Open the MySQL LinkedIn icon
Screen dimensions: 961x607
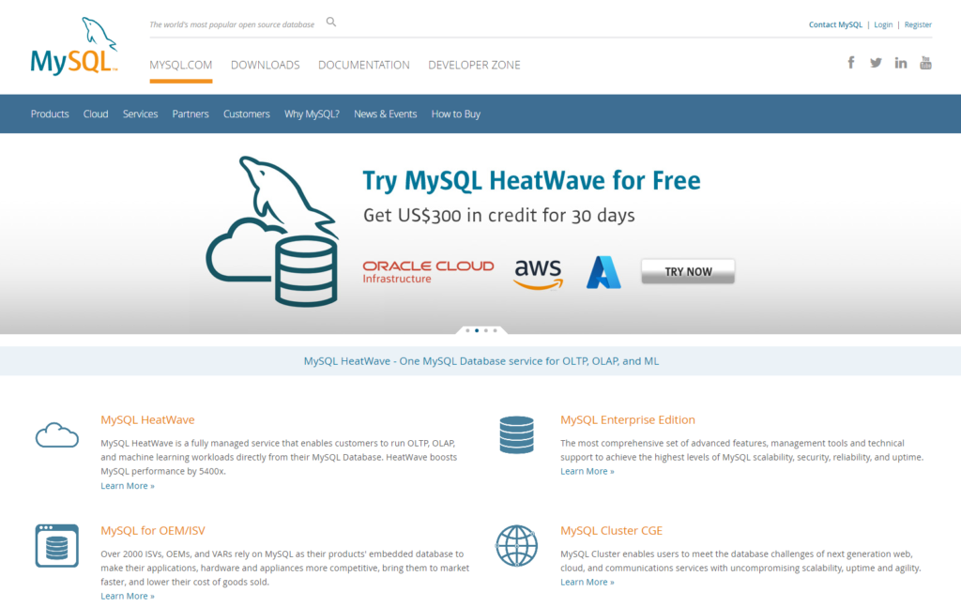pyautogui.click(x=901, y=63)
